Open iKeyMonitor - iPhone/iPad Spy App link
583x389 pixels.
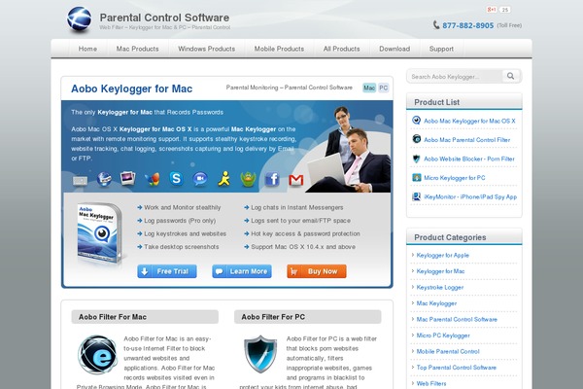point(470,196)
